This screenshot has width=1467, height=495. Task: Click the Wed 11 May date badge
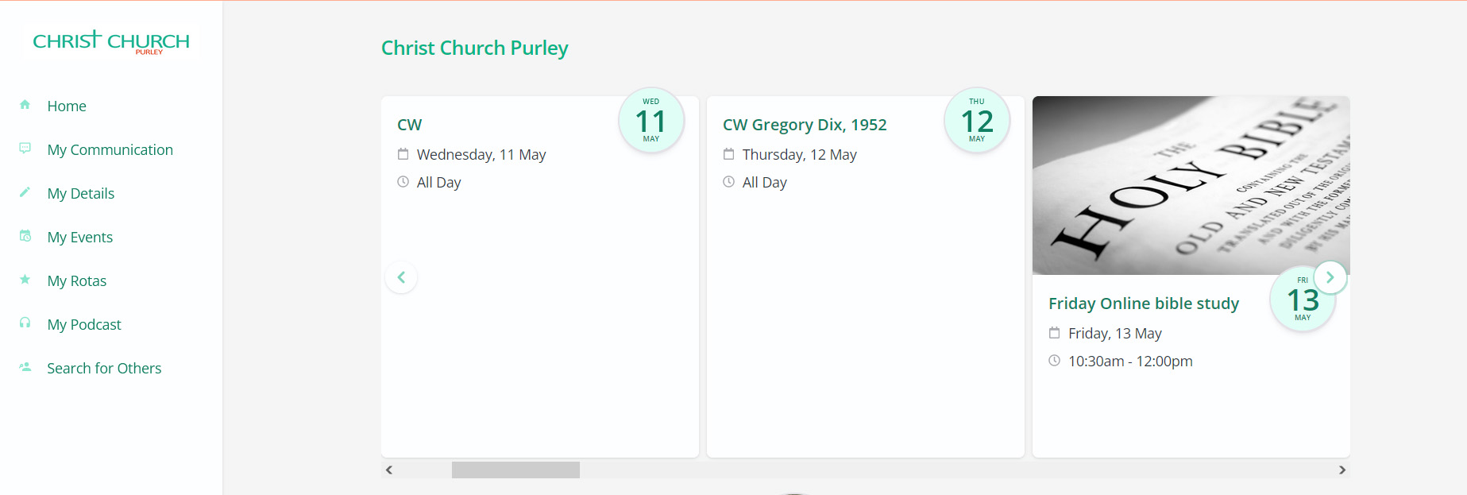(651, 120)
